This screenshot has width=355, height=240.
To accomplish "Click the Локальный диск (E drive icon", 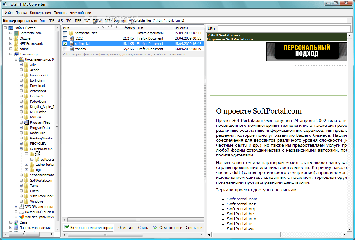I will click(21, 212).
